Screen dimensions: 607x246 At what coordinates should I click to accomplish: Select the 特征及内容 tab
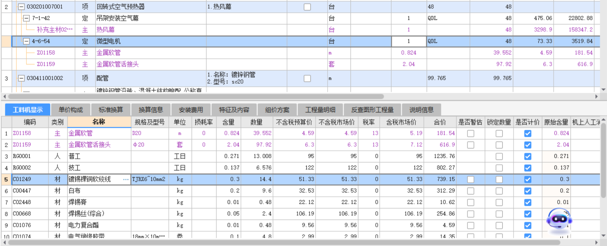point(234,110)
